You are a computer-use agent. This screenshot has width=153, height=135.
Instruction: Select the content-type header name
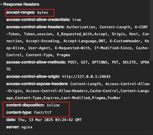click(19, 112)
